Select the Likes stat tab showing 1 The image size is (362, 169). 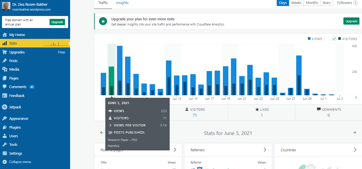pos(262,112)
